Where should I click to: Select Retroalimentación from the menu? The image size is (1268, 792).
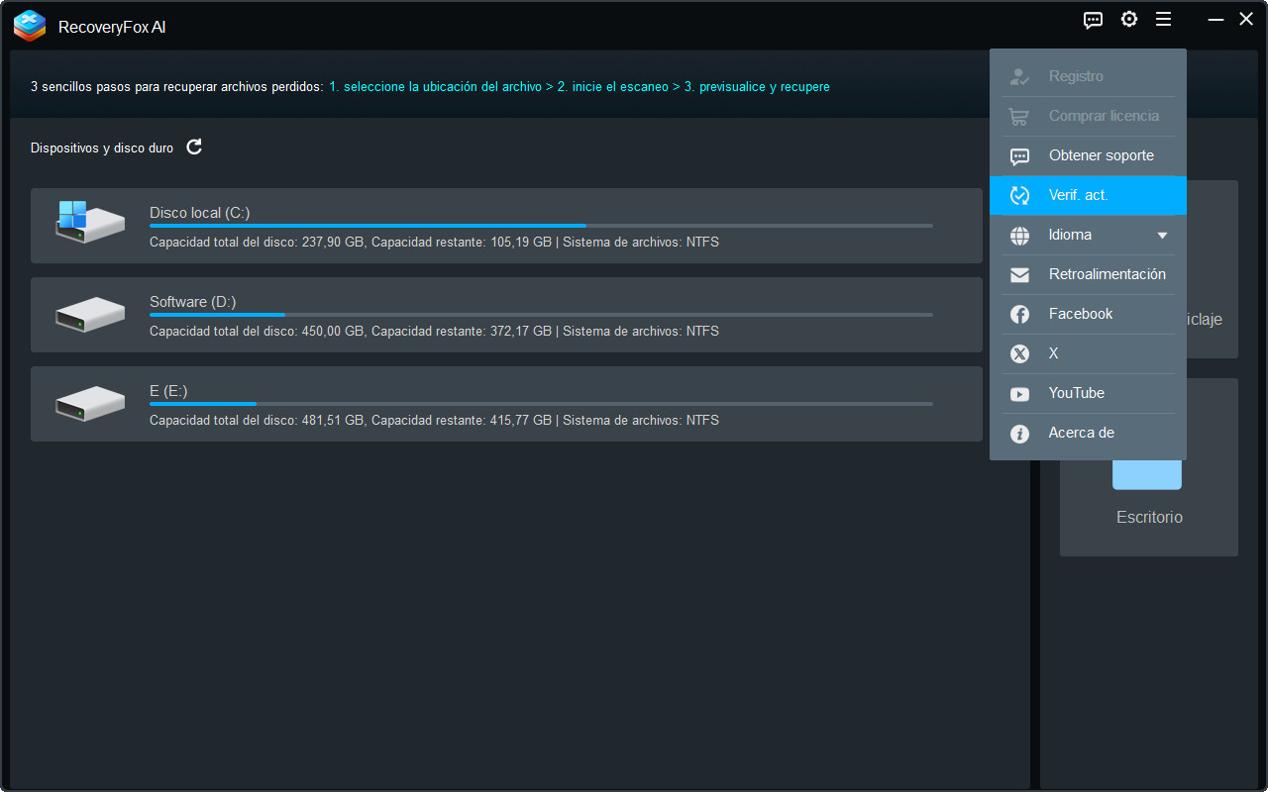[1107, 274]
